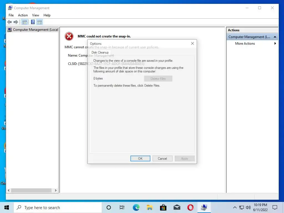The image size is (284, 213).
Task: Close the Options dialog with X
Action: pos(192,44)
